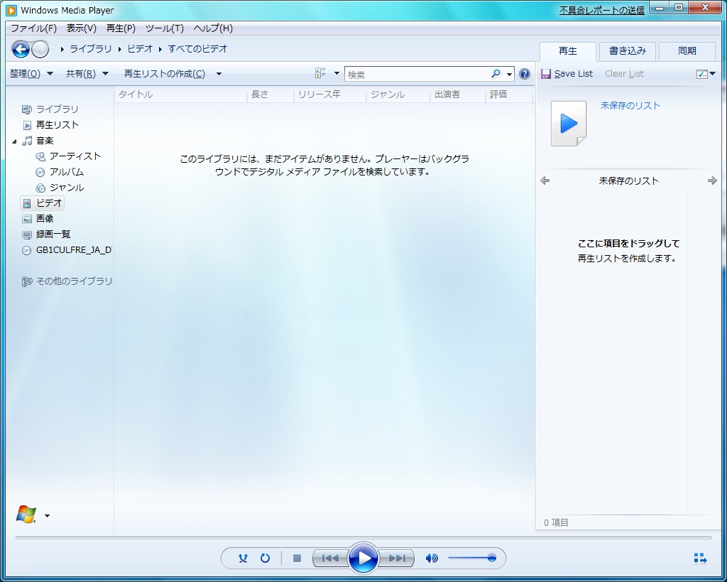Click previous list left arrow

(545, 180)
